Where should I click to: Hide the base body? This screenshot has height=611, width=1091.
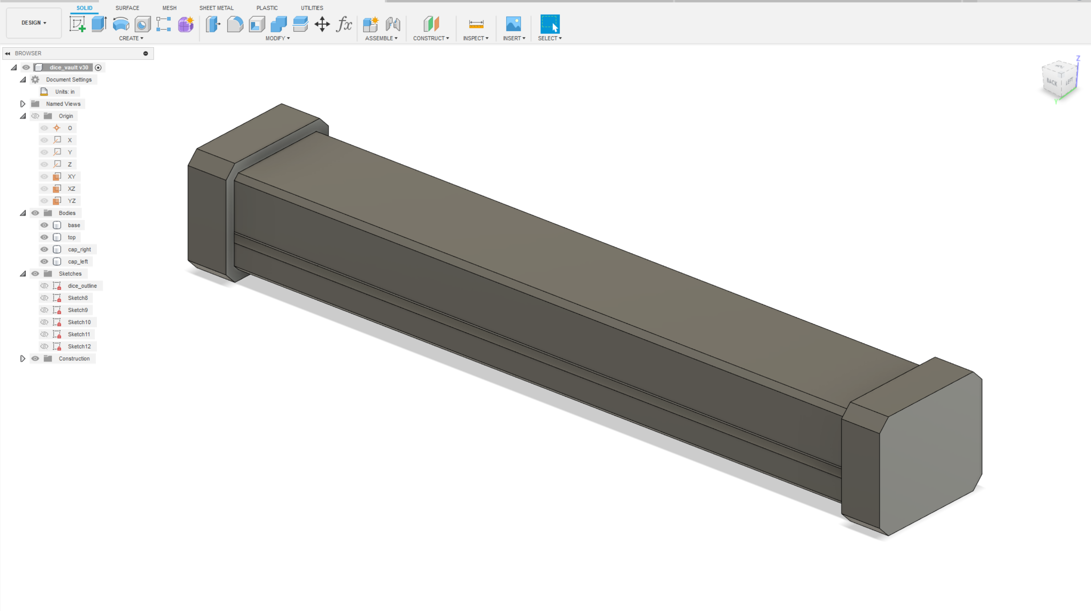pyautogui.click(x=44, y=225)
